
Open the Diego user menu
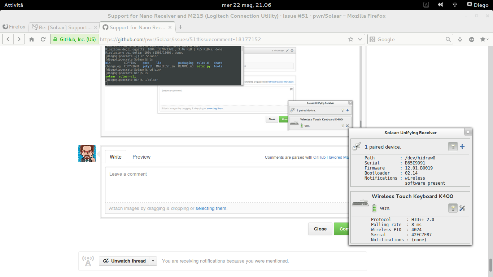pos(478,5)
